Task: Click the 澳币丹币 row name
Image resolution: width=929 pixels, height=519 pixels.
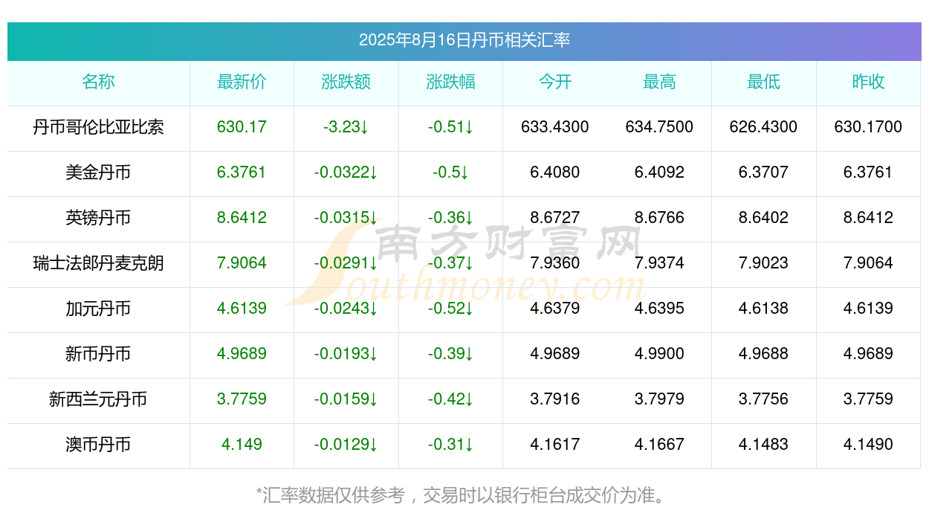Action: pos(99,445)
